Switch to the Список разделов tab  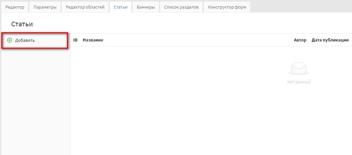181,7
